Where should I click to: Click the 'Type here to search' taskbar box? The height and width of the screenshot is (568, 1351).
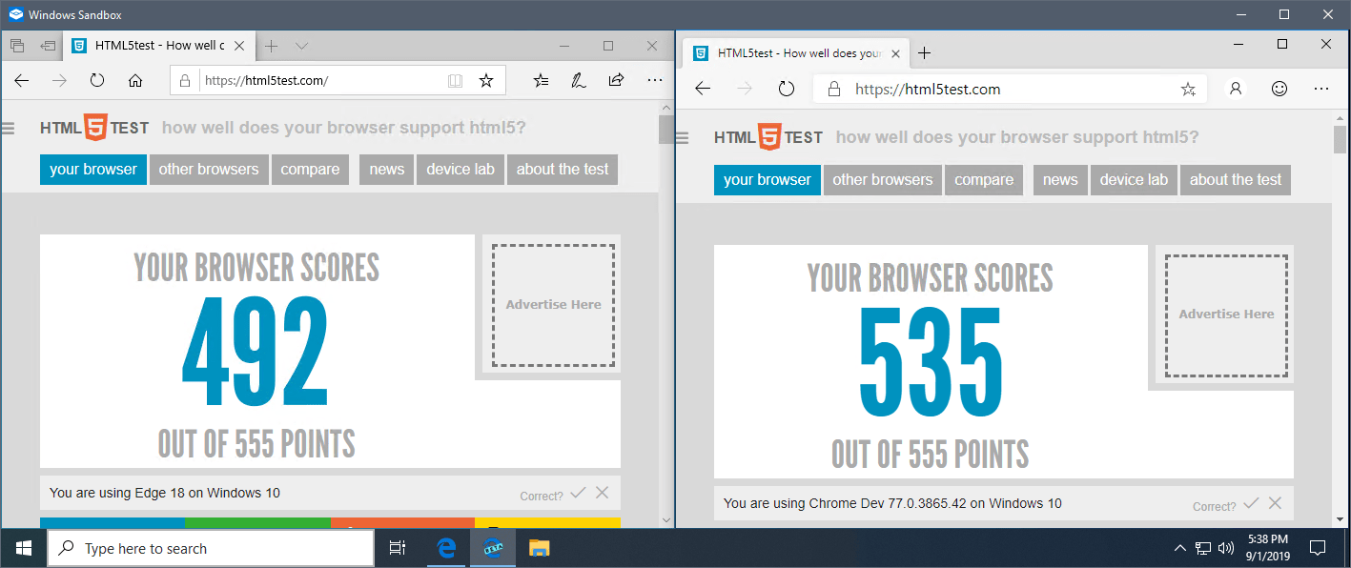point(211,549)
